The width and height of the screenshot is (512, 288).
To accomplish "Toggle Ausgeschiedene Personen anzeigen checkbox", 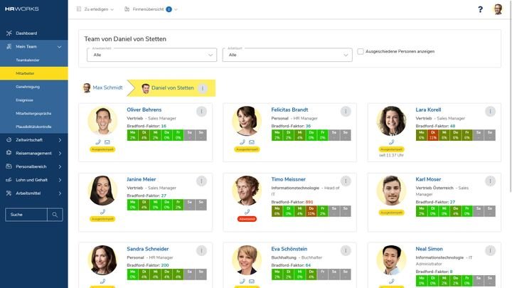I will point(360,51).
